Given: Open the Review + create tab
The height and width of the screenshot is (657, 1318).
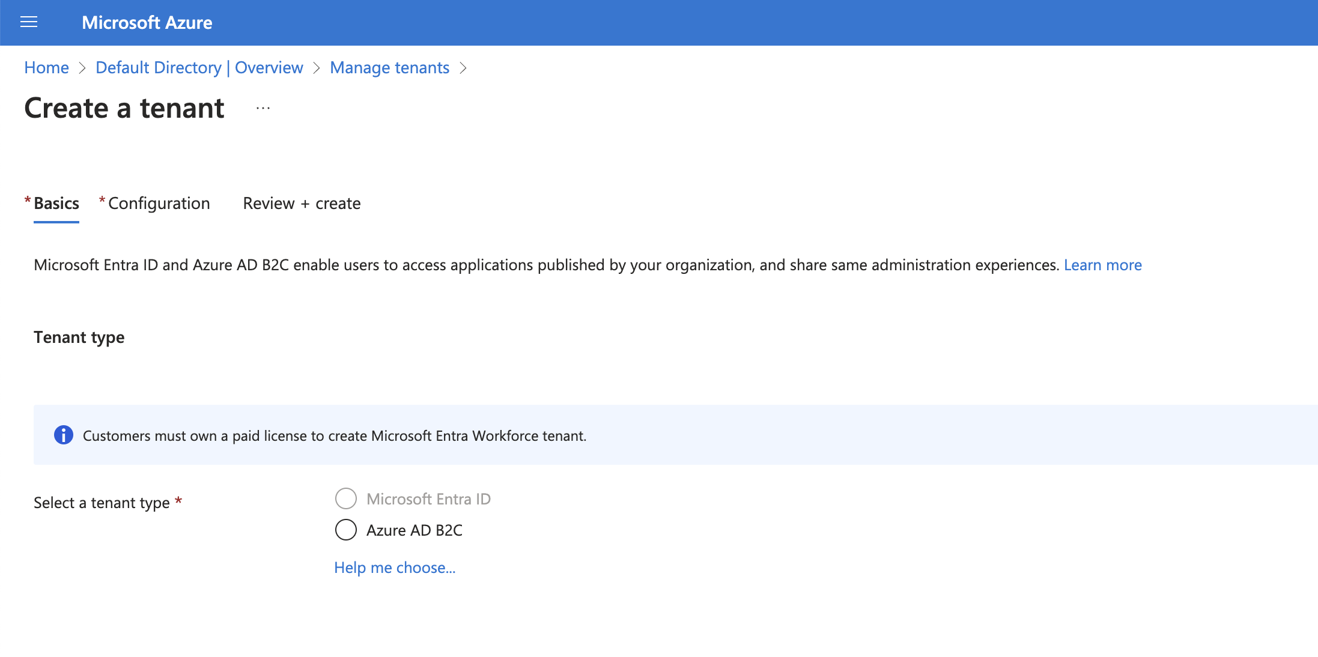Looking at the screenshot, I should (x=302, y=204).
